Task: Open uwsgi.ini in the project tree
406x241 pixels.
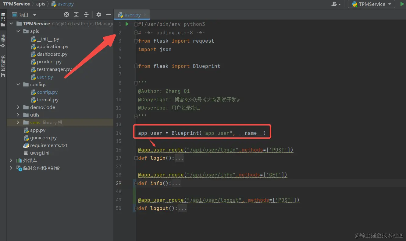Action: click(36, 153)
